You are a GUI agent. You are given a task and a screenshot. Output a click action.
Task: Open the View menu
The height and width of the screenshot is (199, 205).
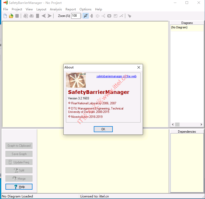29,9
